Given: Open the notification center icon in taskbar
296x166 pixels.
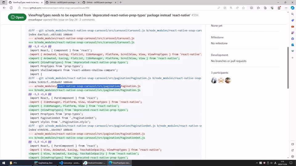Looking at the screenshot, I should tap(291, 163).
